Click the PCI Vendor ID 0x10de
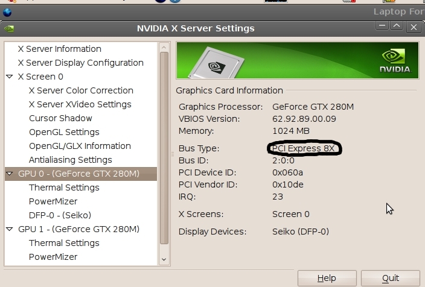This screenshot has height=287, width=425. coord(288,184)
